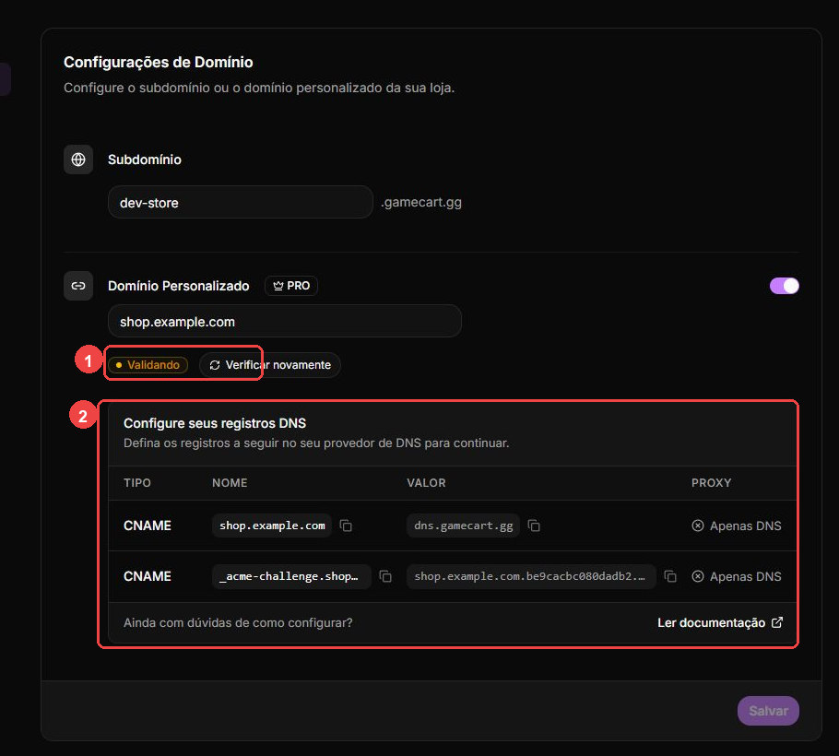Viewport: 839px width, 756px height.
Task: Click Apenas DNS in the first CNAME row
Action: (x=745, y=526)
